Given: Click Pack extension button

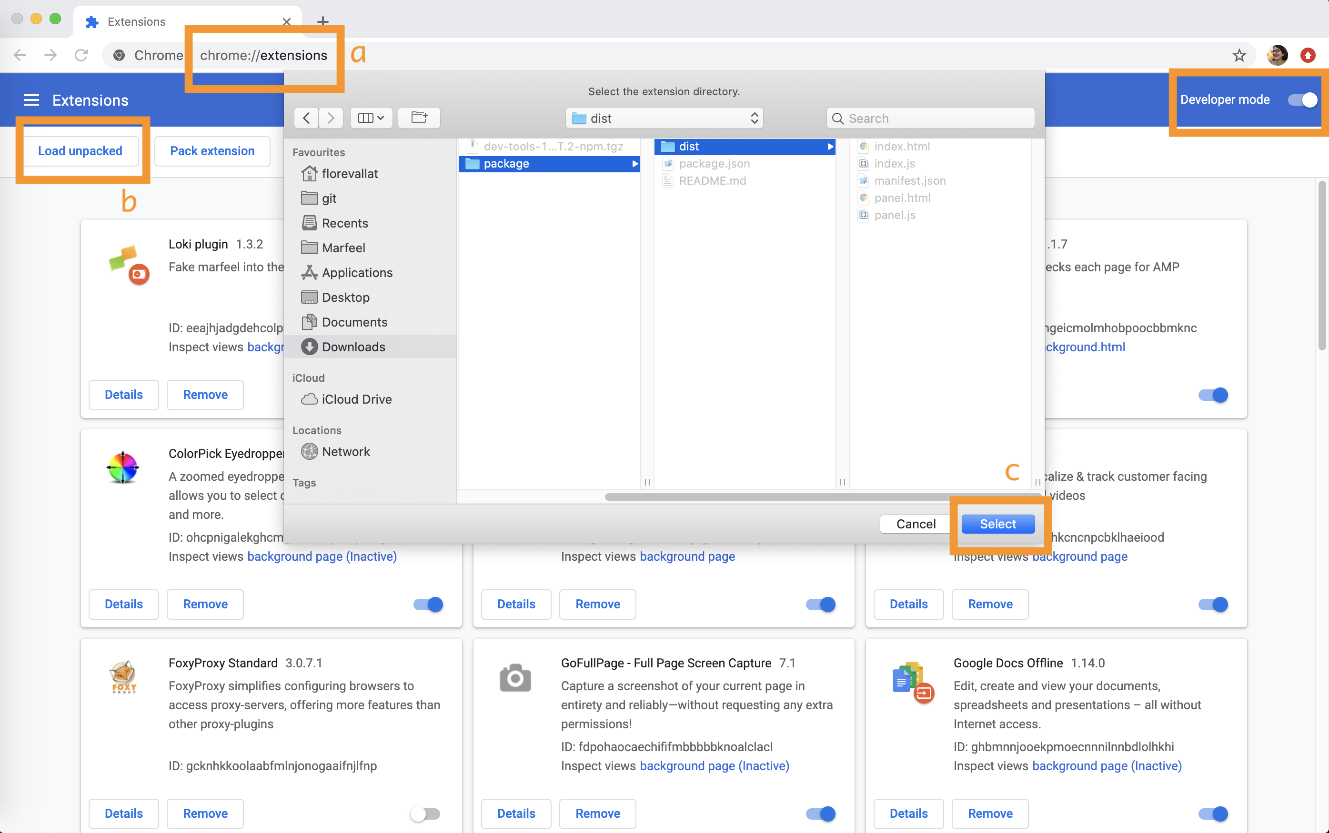Looking at the screenshot, I should pyautogui.click(x=212, y=151).
